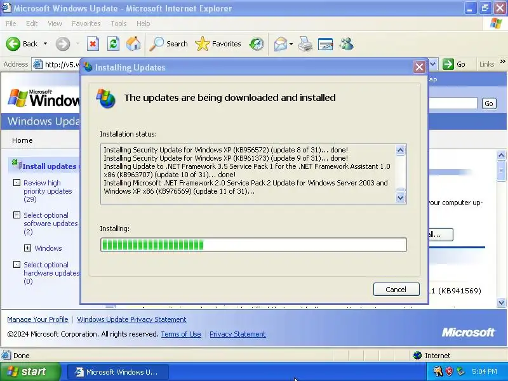508x381 pixels.
Task: Click the Install updates shield icon
Action: (17, 164)
